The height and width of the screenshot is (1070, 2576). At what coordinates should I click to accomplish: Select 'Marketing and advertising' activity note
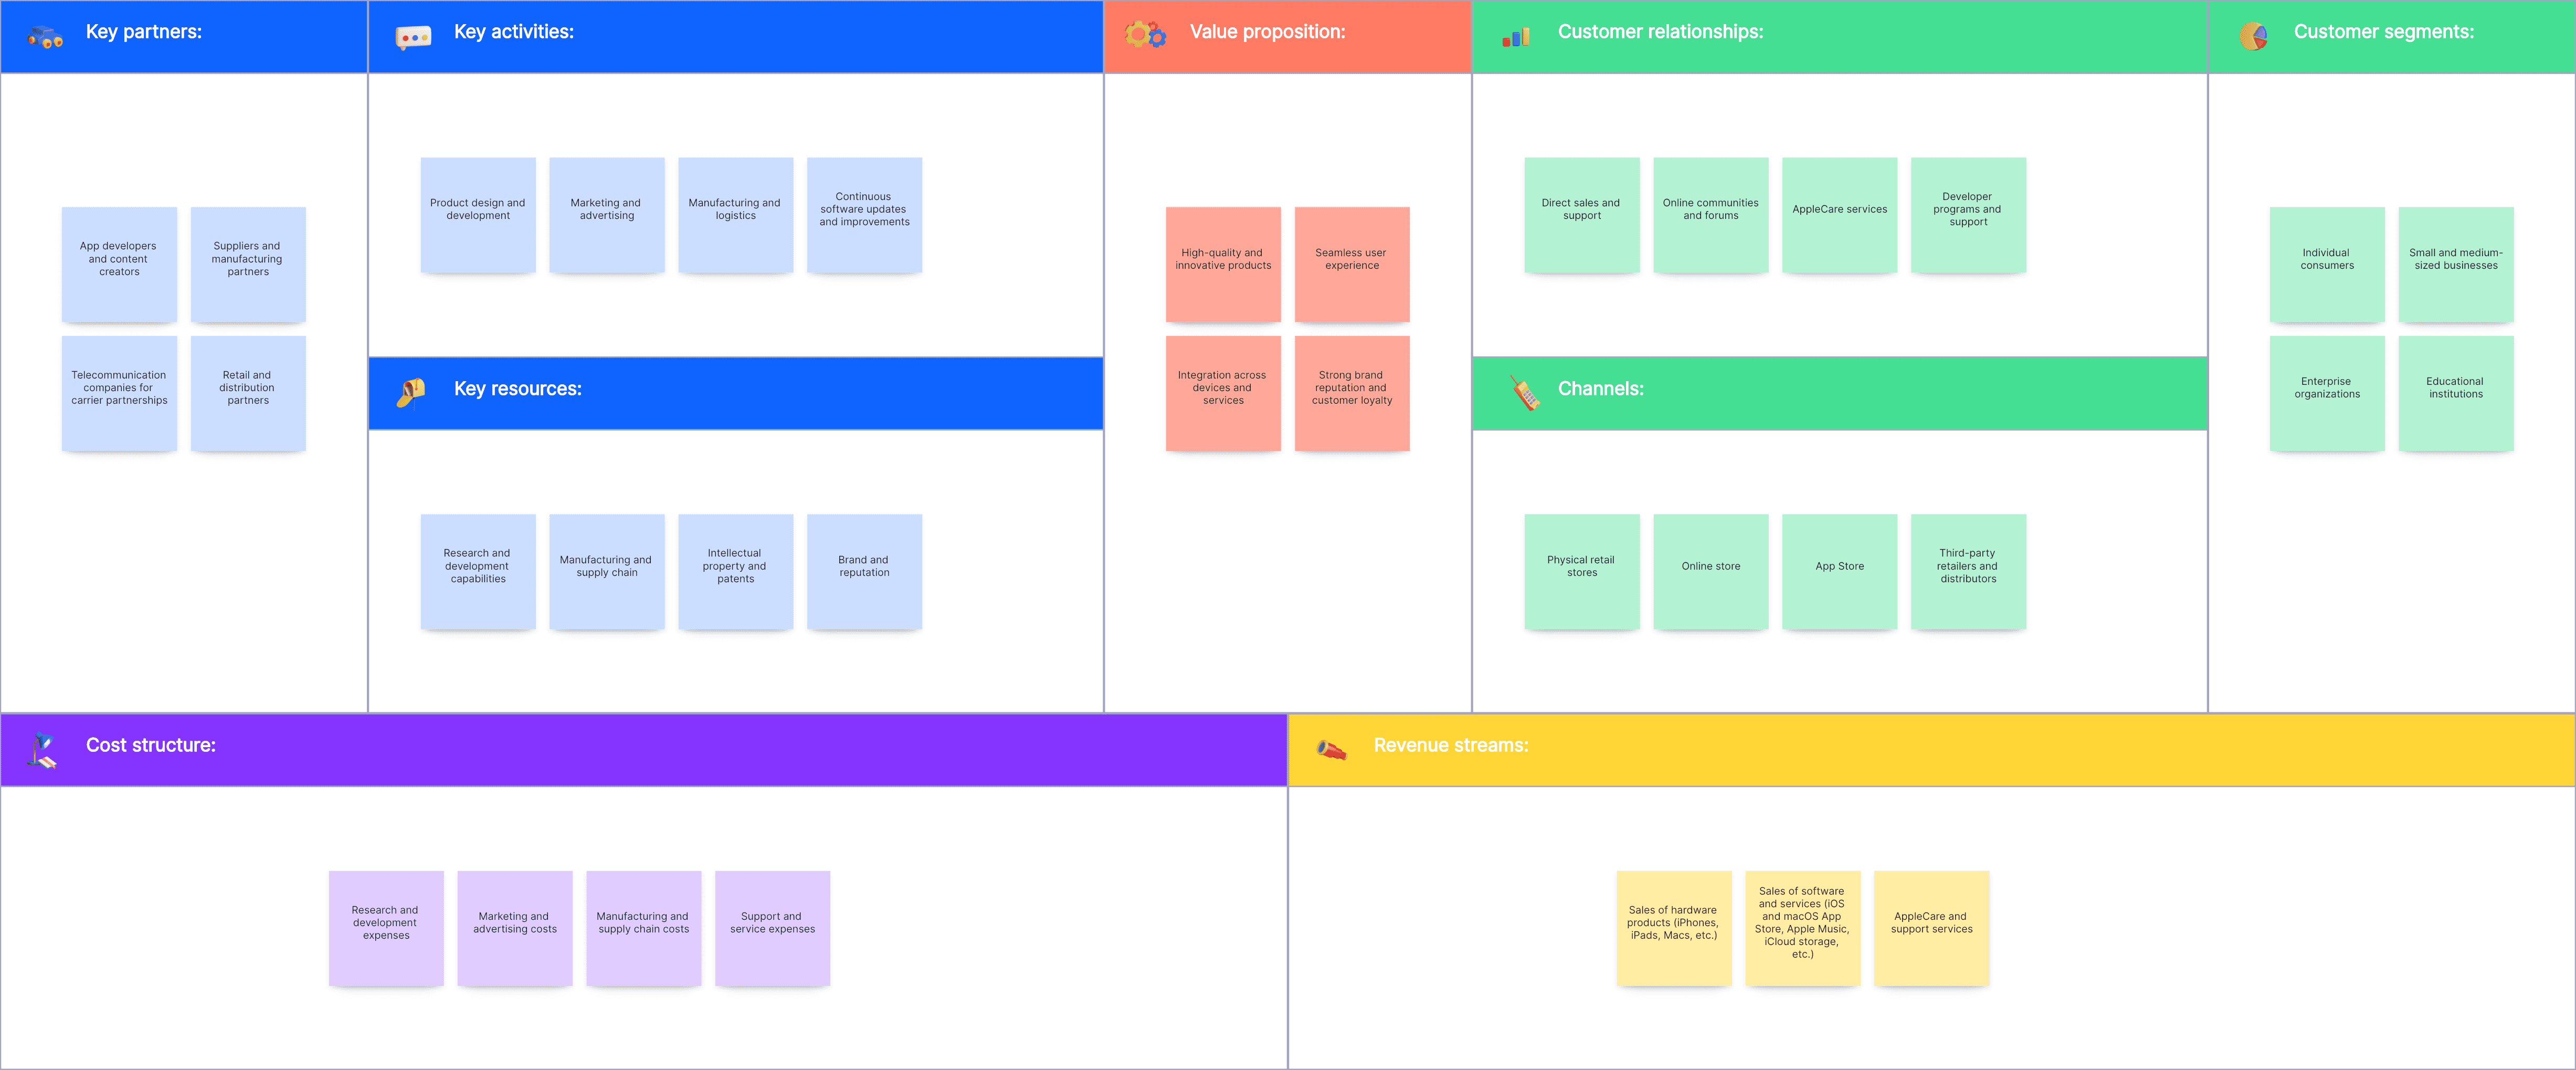(607, 214)
